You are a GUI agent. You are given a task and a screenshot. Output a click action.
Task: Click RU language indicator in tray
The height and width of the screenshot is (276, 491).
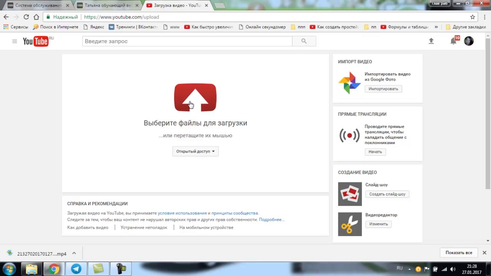[x=400, y=268]
